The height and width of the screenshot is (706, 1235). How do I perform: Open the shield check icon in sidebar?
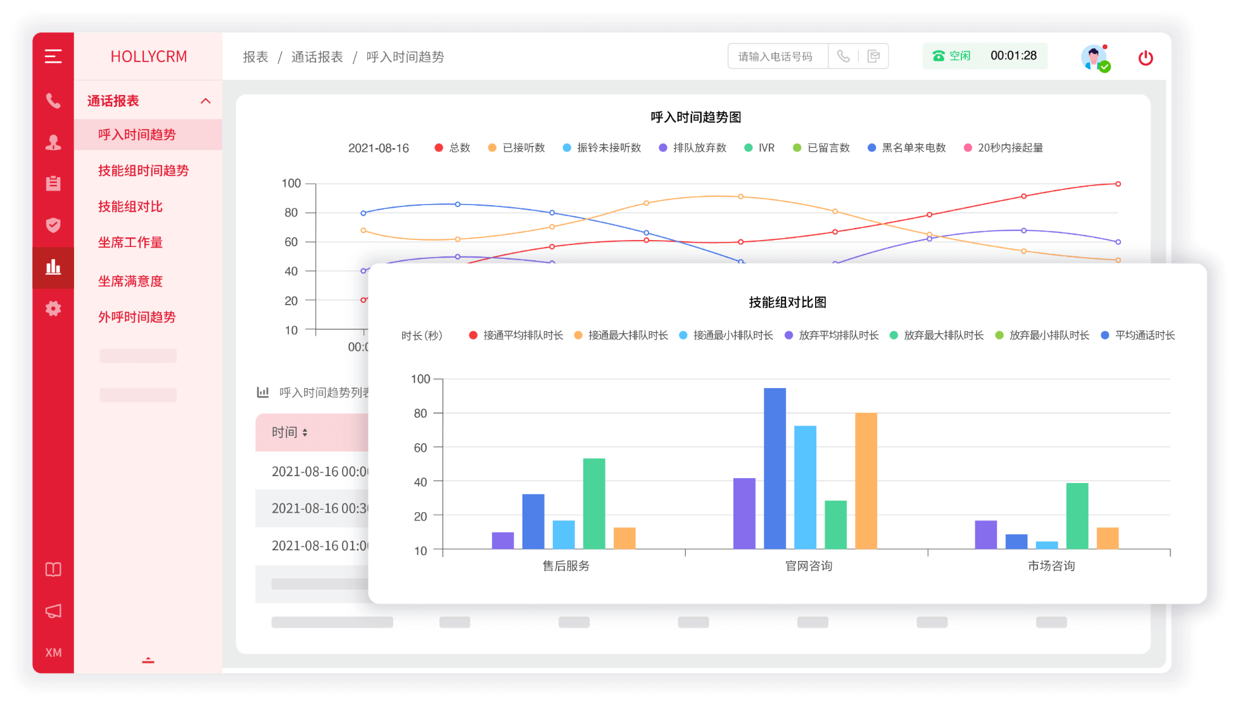[53, 225]
